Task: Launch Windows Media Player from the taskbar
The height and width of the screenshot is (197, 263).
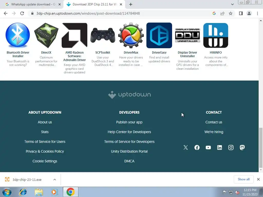Action: [x=54, y=192]
